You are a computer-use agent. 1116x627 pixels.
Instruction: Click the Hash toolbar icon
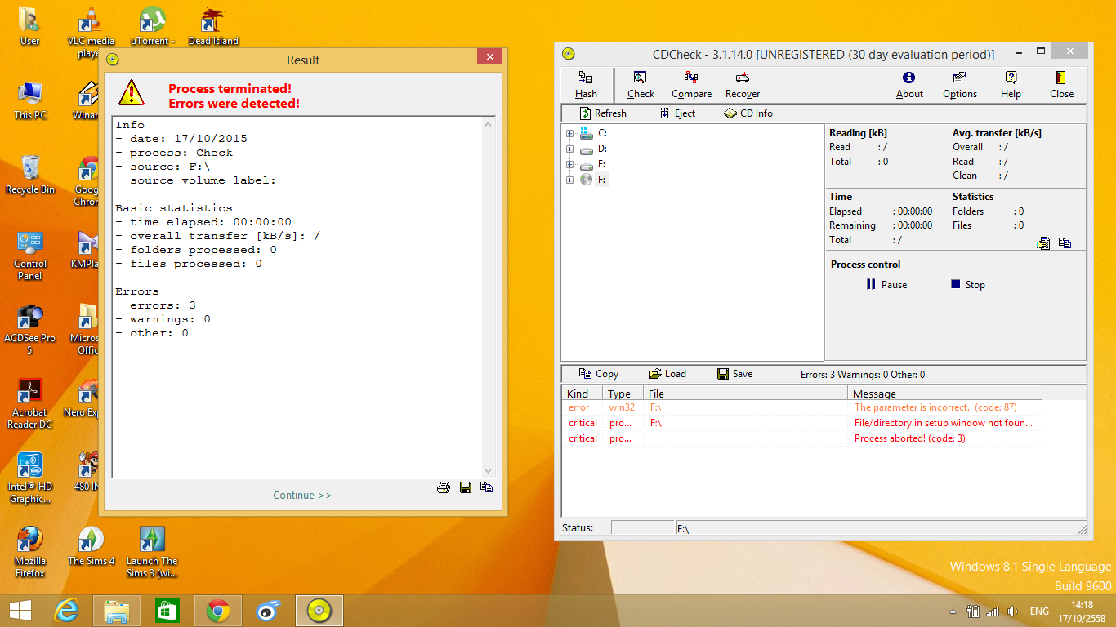[586, 84]
